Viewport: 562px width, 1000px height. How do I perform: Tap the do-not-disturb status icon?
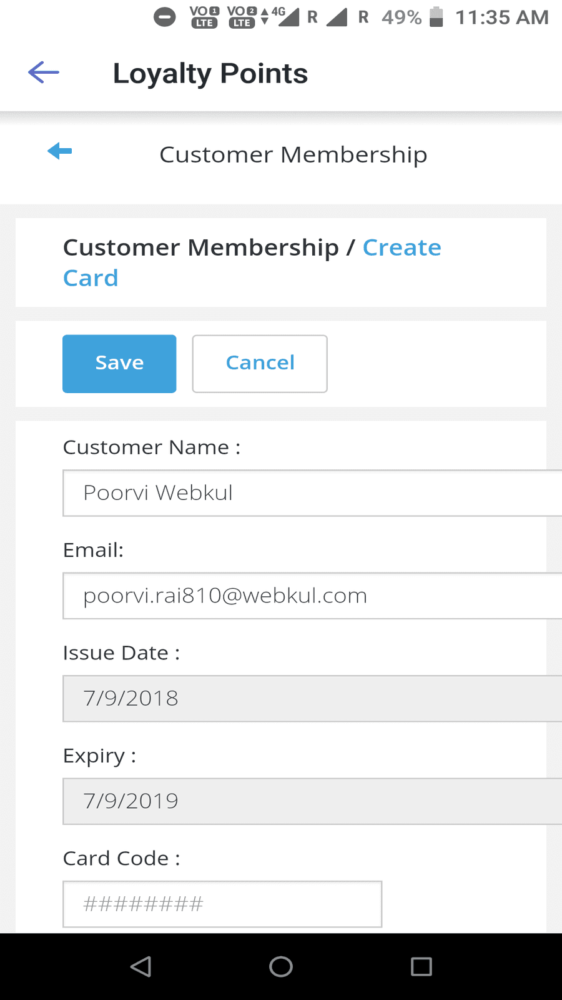point(165,17)
